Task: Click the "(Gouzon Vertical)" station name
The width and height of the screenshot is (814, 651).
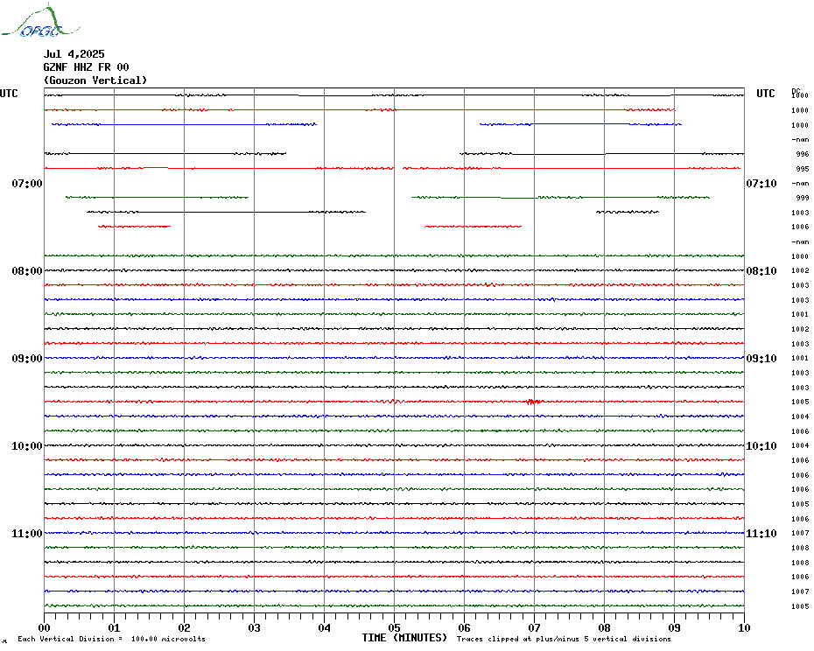Action: [x=95, y=80]
